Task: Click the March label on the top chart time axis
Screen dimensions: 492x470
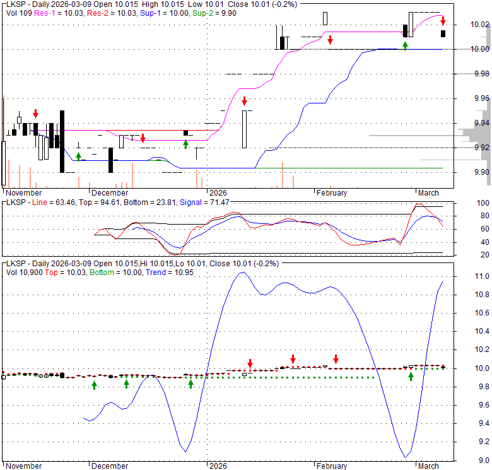Action: click(428, 192)
